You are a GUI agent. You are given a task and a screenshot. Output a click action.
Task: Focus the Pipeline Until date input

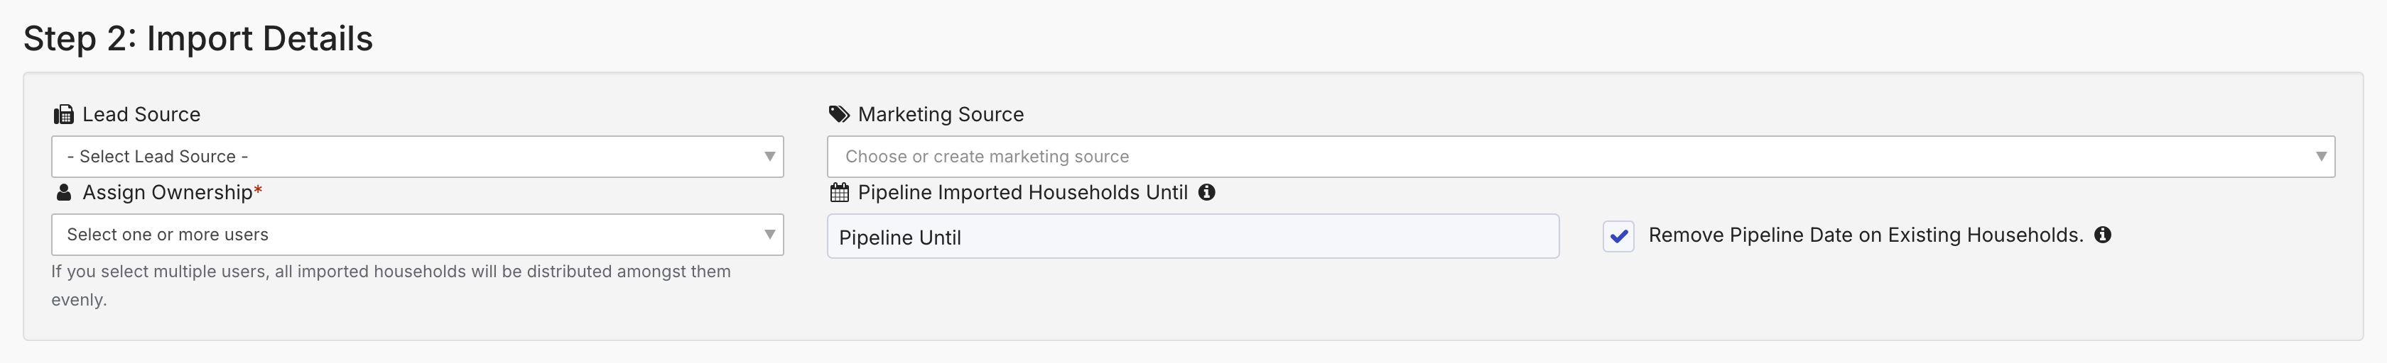1193,238
